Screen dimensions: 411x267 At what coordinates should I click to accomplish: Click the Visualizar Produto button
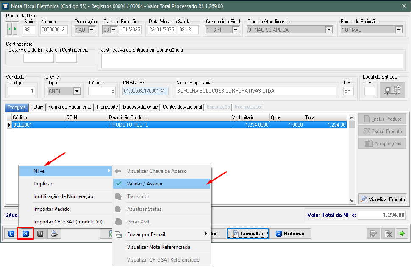click(383, 199)
